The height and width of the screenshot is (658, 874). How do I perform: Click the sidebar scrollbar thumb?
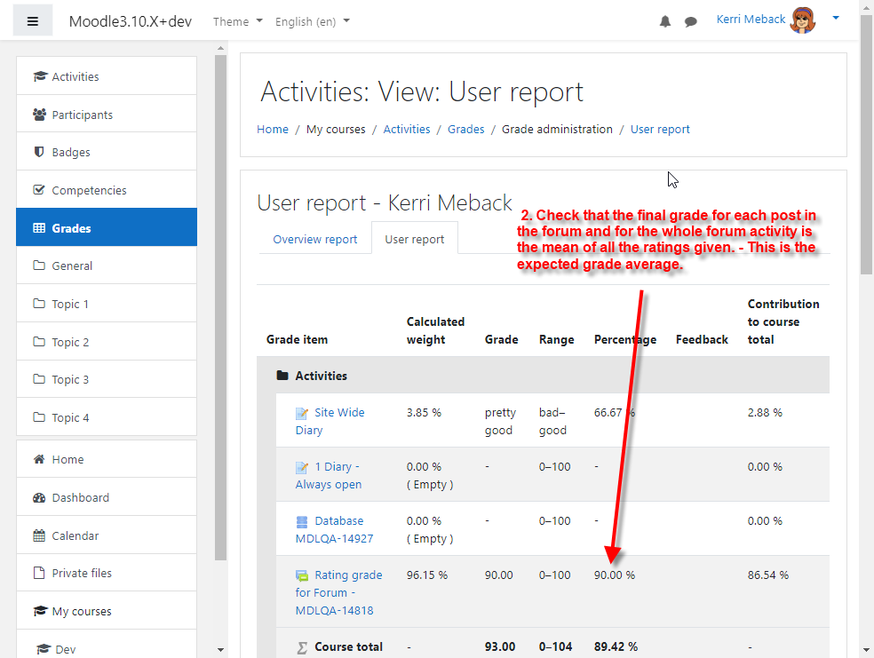(x=221, y=307)
